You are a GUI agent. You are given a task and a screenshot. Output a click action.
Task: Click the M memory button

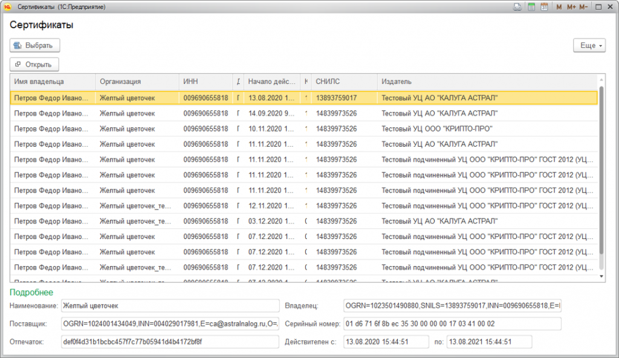click(x=559, y=7)
